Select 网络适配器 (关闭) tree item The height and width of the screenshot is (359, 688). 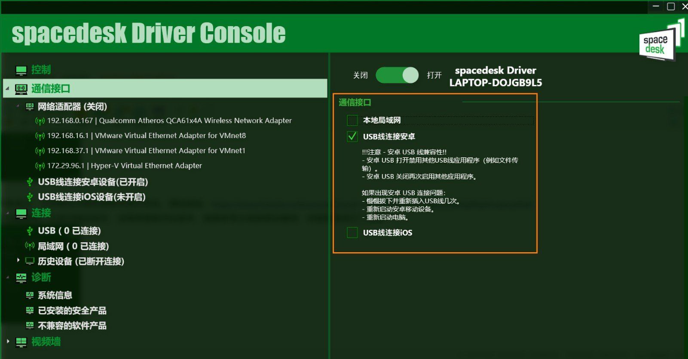[x=73, y=107]
